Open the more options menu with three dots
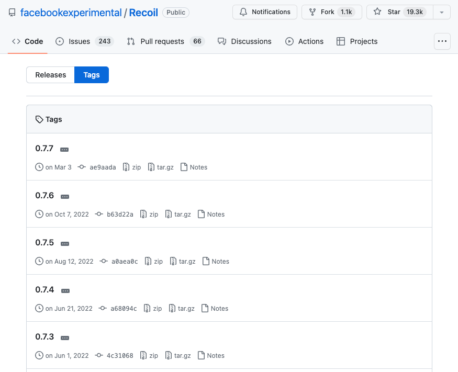This screenshot has height=372, width=458. [442, 41]
